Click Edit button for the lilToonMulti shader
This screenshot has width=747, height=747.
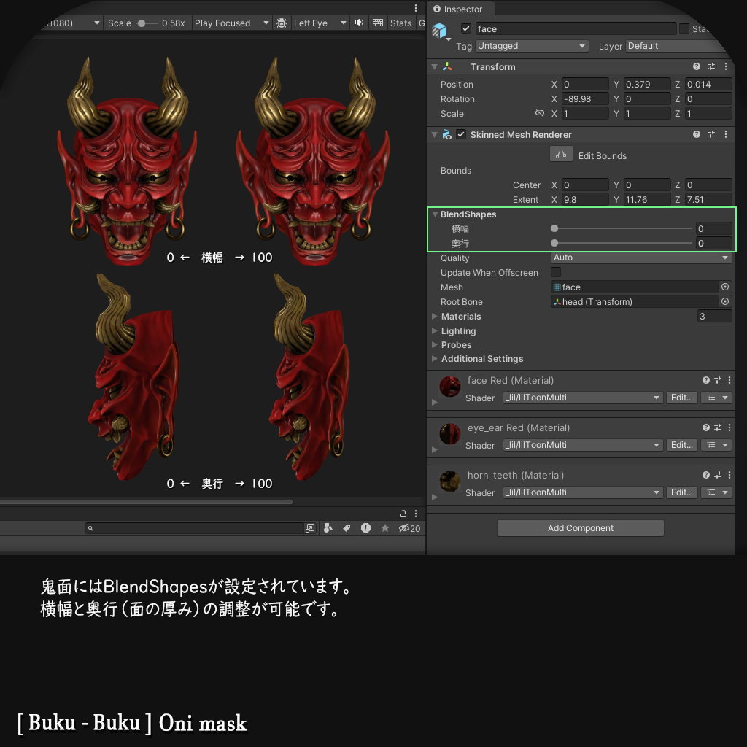681,398
